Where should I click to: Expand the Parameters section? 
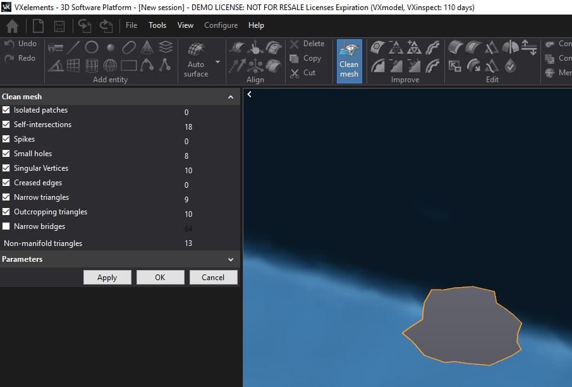coord(231,259)
